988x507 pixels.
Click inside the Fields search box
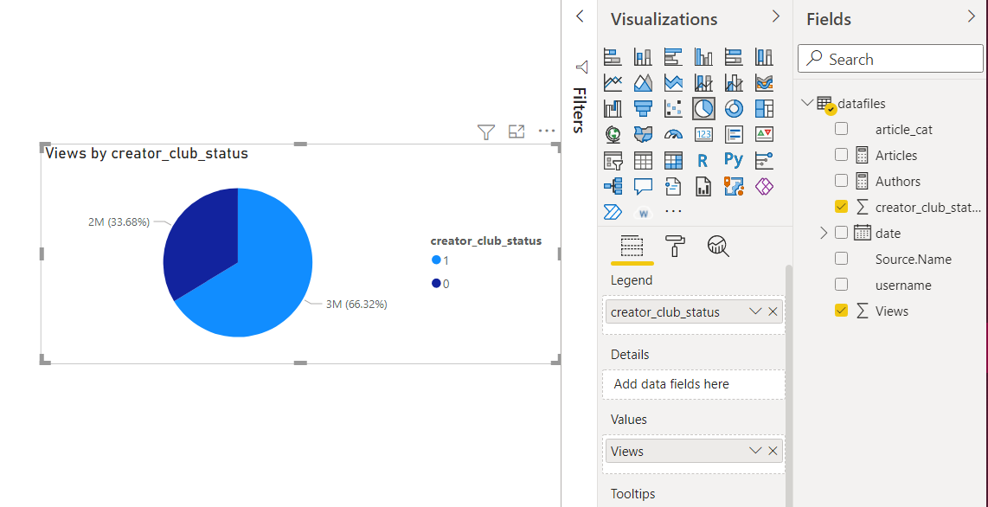(x=889, y=58)
